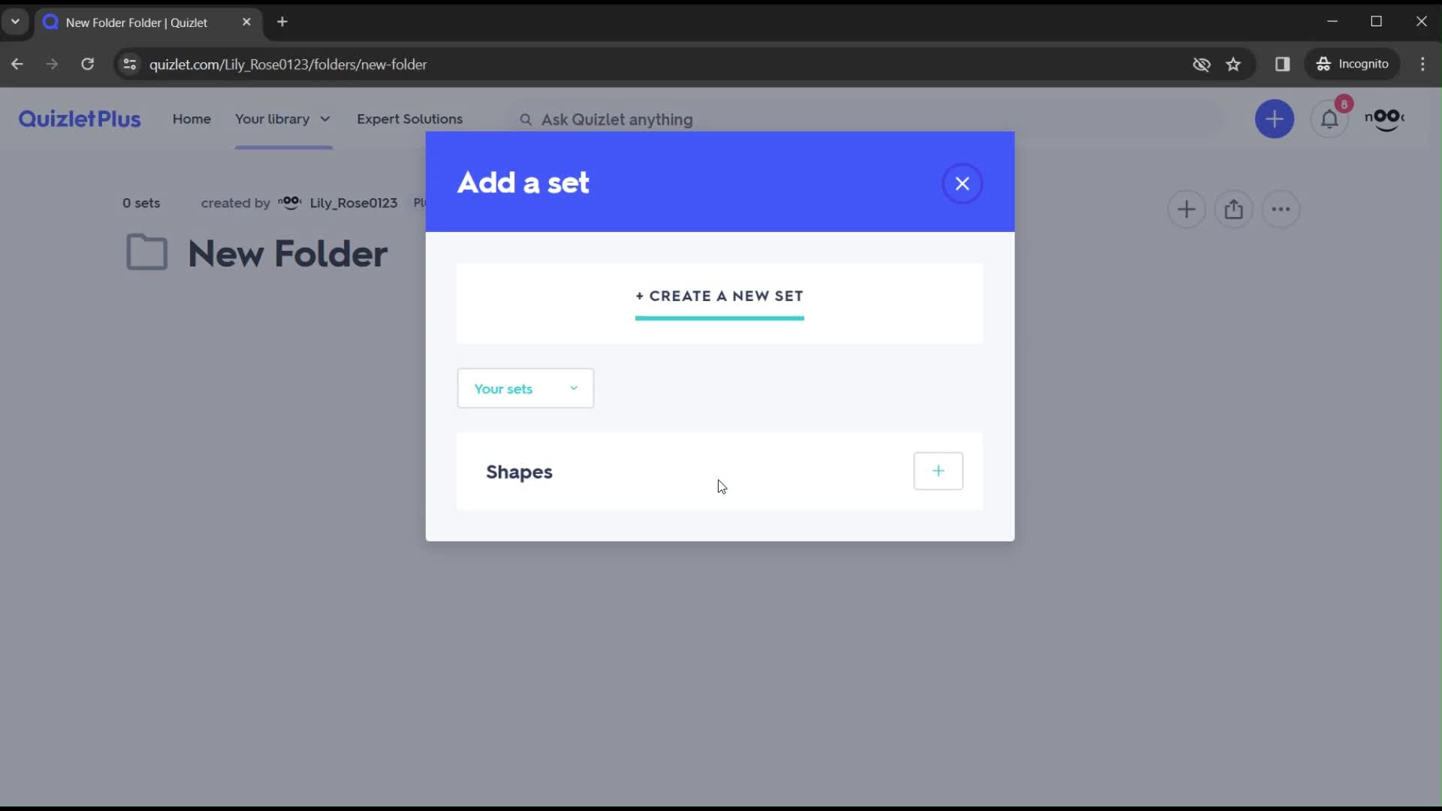Click the notifications bell icon
Viewport: 1442px width, 811px height.
1329,118
